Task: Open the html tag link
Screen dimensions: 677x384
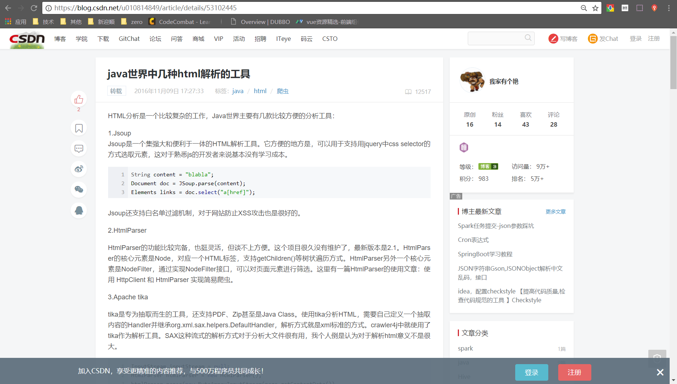Action: 260,91
